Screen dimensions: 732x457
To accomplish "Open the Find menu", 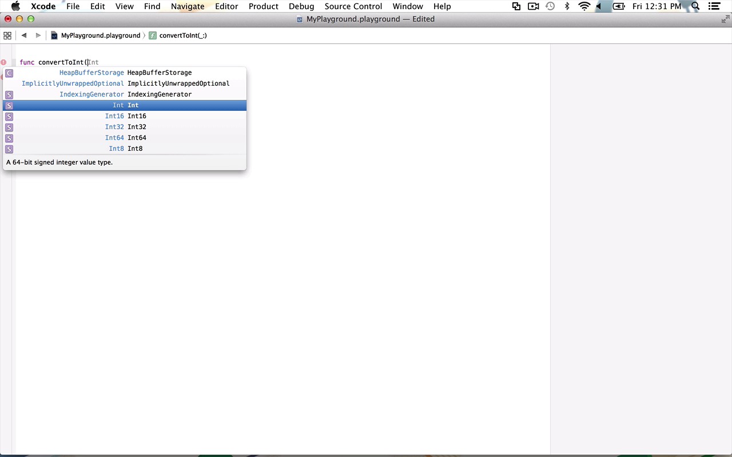I will click(152, 6).
